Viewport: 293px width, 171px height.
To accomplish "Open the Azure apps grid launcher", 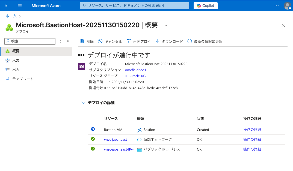I will click(x=7, y=6).
